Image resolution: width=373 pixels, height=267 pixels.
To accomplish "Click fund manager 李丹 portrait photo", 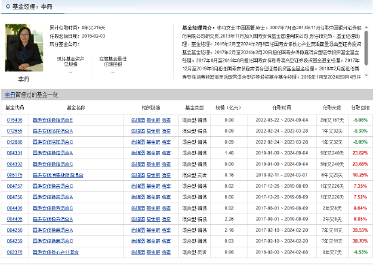I will pyautogui.click(x=24, y=47).
